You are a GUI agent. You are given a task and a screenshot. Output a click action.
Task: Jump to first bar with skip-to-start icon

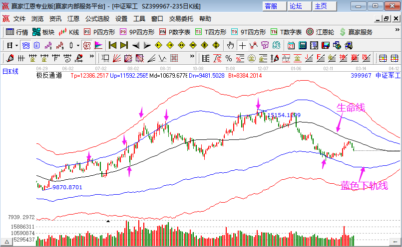tap(112, 45)
